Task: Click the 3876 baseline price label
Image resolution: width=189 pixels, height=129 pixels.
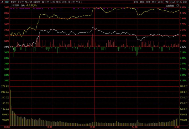Action: pyautogui.click(x=7, y=47)
